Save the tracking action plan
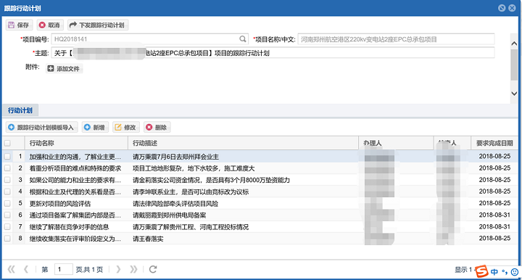Viewport: 522px width, 280px height. coord(19,25)
